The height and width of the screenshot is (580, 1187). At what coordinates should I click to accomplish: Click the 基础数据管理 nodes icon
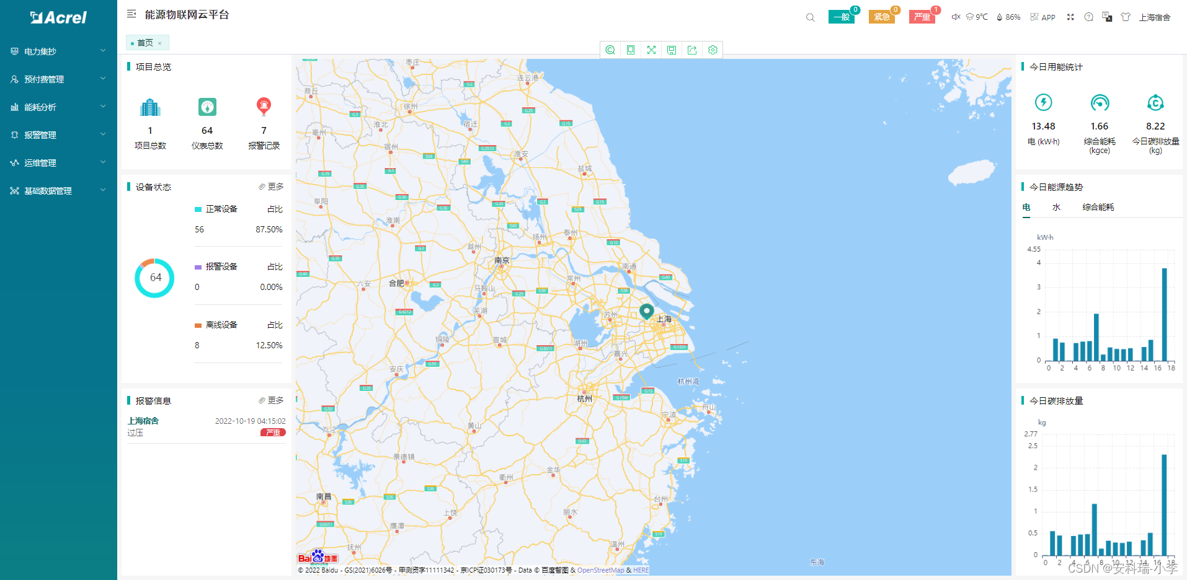(x=14, y=191)
